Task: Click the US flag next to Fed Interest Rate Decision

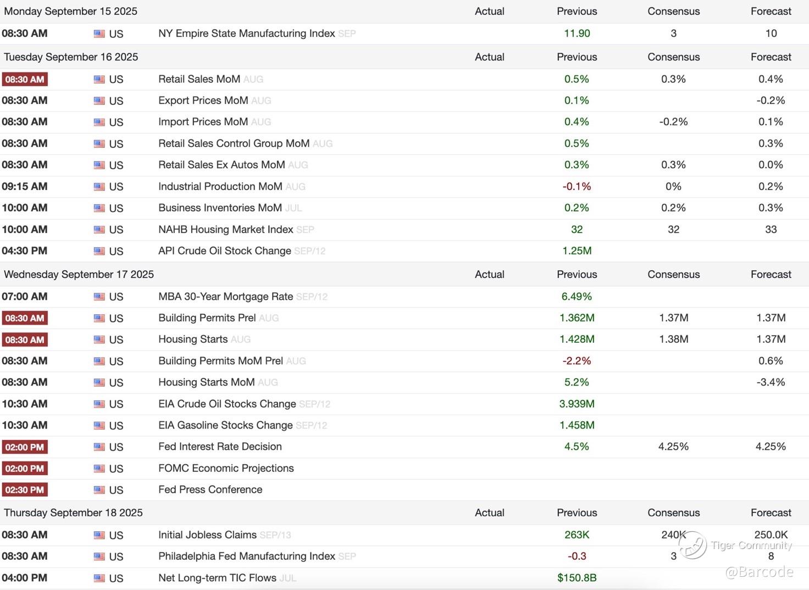Action: pyautogui.click(x=99, y=447)
